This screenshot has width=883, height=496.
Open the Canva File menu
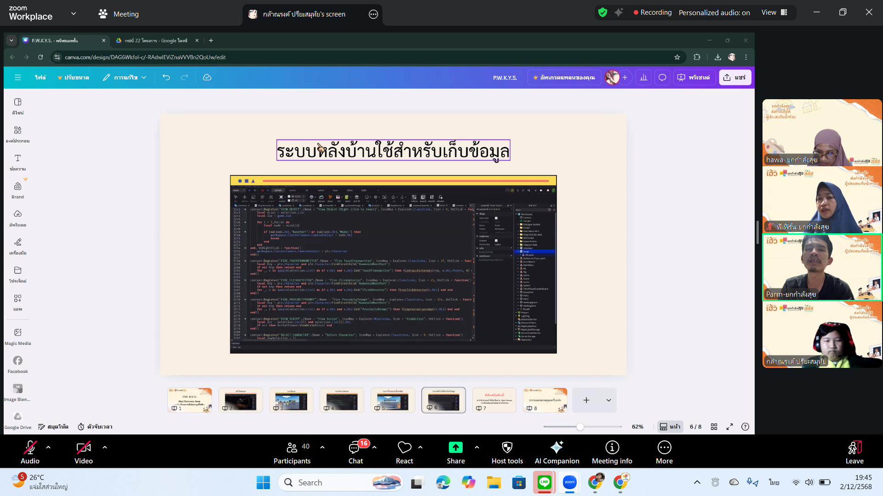(x=40, y=78)
